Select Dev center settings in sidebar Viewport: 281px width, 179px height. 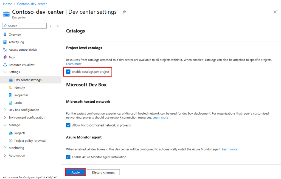(28, 80)
